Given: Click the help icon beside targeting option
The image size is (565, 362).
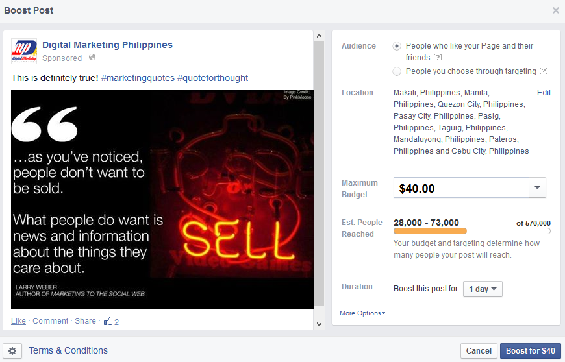Looking at the screenshot, I should click(544, 71).
